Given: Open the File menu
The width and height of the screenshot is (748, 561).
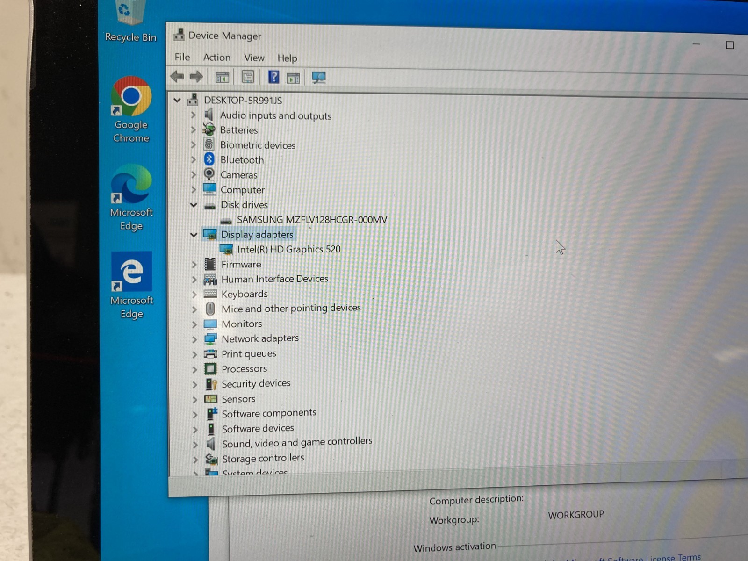Looking at the screenshot, I should [x=182, y=57].
